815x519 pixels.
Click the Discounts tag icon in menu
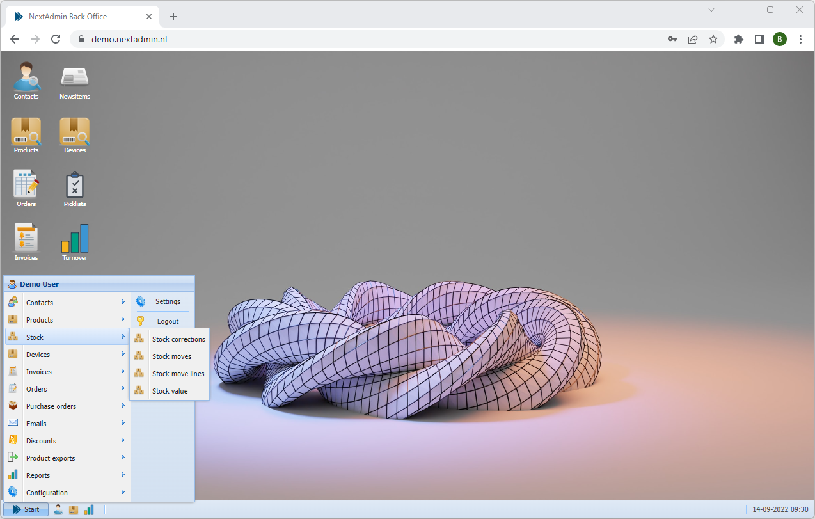coord(13,440)
